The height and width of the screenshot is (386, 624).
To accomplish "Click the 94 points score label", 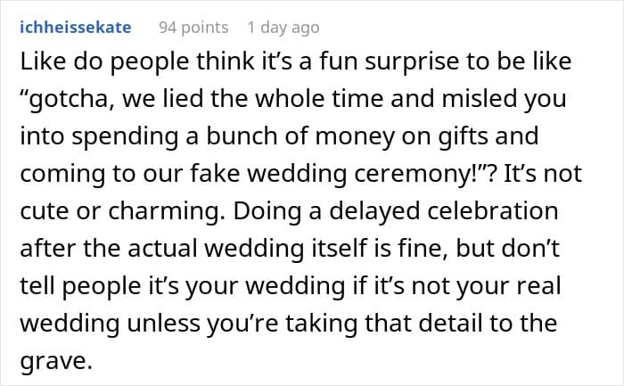I will 193,28.
